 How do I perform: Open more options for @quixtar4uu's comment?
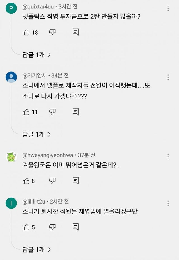click(168, 8)
